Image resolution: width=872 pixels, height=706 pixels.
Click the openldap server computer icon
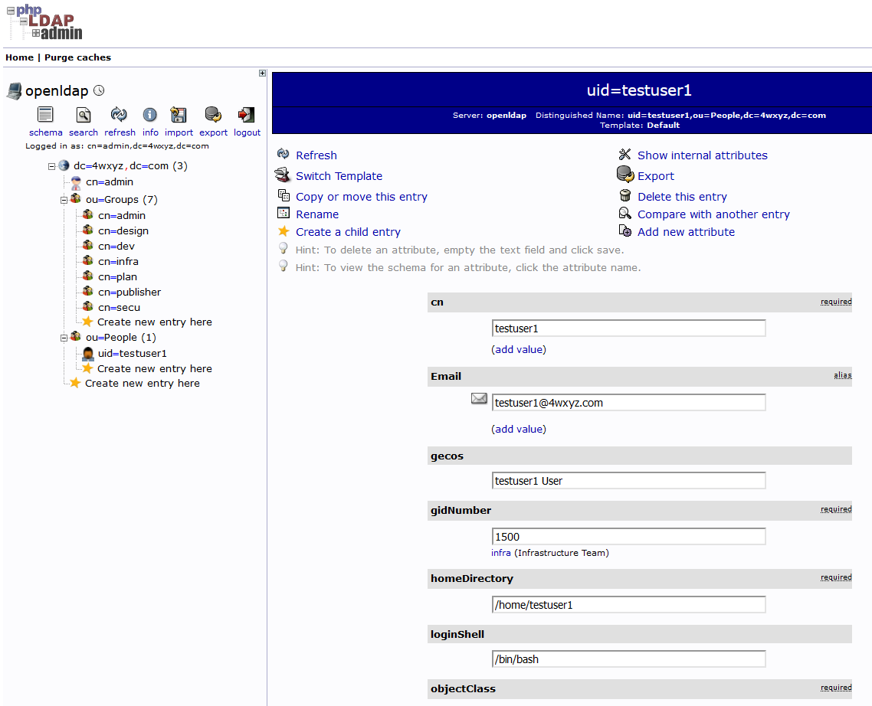(15, 90)
